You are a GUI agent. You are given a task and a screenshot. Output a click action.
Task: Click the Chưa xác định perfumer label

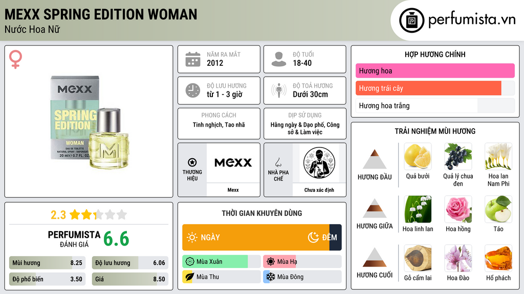point(319,190)
